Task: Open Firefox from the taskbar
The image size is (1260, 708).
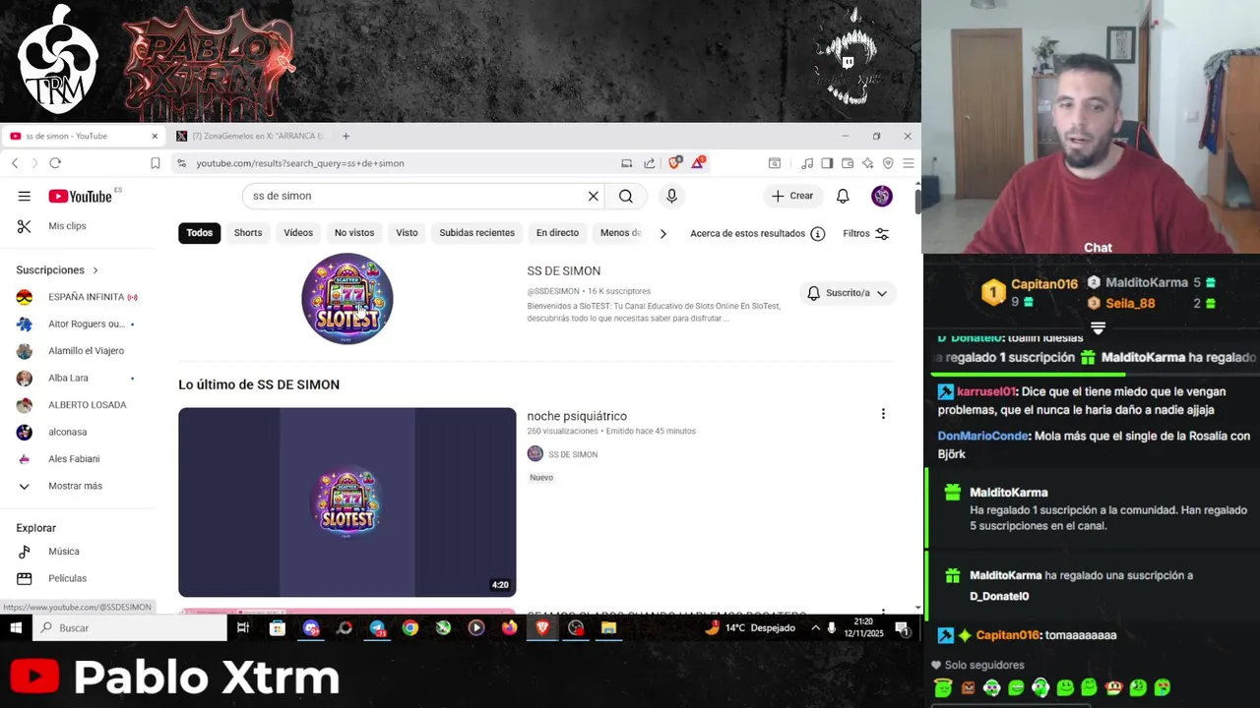Action: [x=509, y=627]
